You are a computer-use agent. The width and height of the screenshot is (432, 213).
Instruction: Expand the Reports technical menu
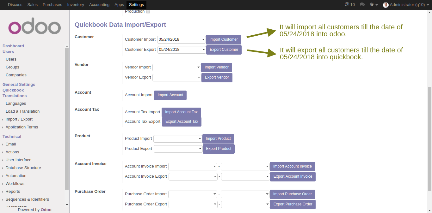13,192
